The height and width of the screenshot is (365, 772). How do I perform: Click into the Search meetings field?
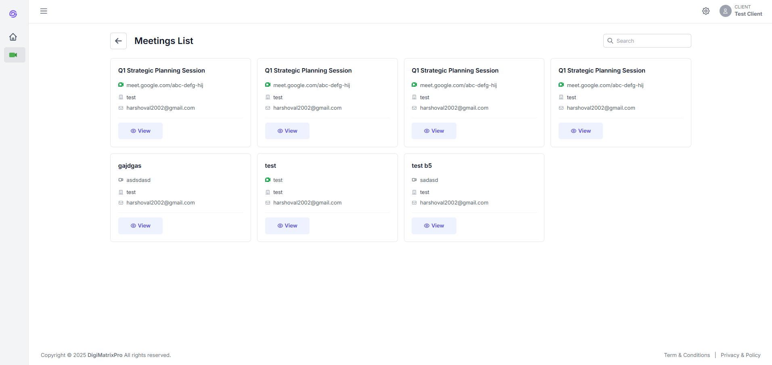click(x=651, y=41)
